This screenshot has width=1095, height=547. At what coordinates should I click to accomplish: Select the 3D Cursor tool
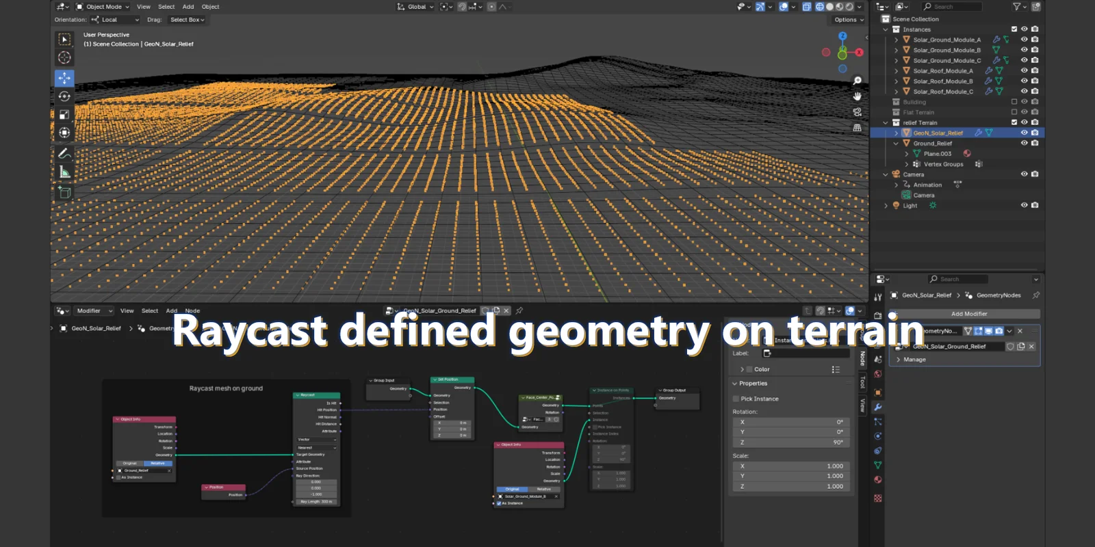click(x=64, y=58)
